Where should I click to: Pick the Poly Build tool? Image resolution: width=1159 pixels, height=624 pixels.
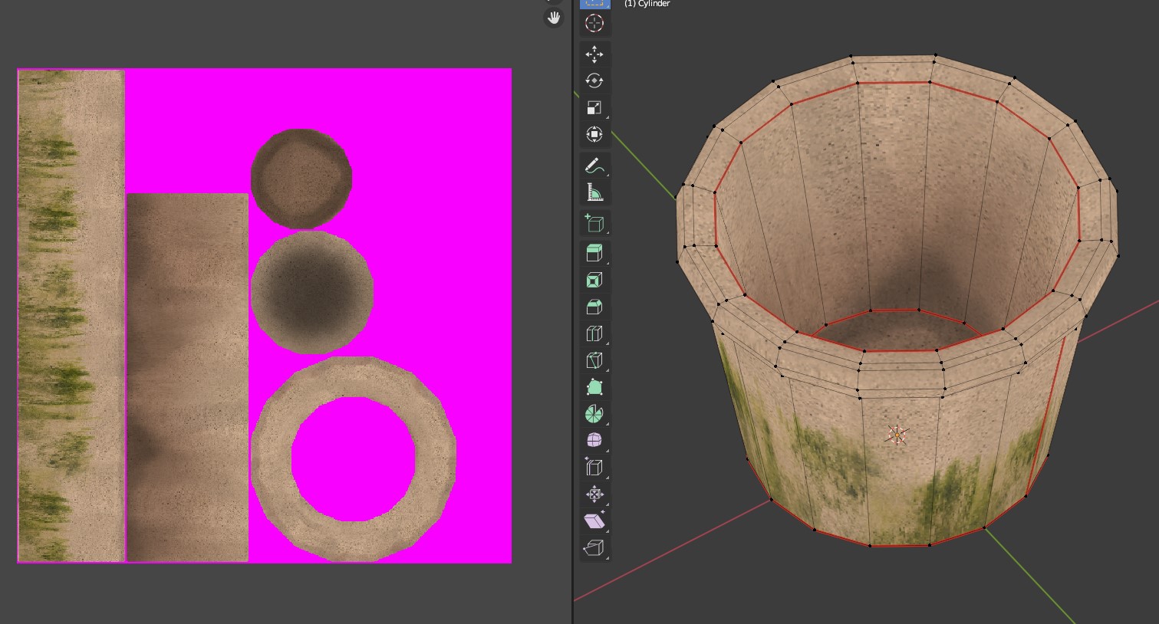pyautogui.click(x=594, y=387)
